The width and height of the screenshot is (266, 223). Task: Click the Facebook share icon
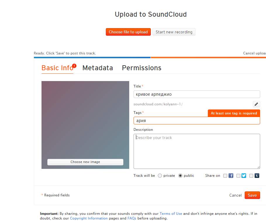click(231, 176)
